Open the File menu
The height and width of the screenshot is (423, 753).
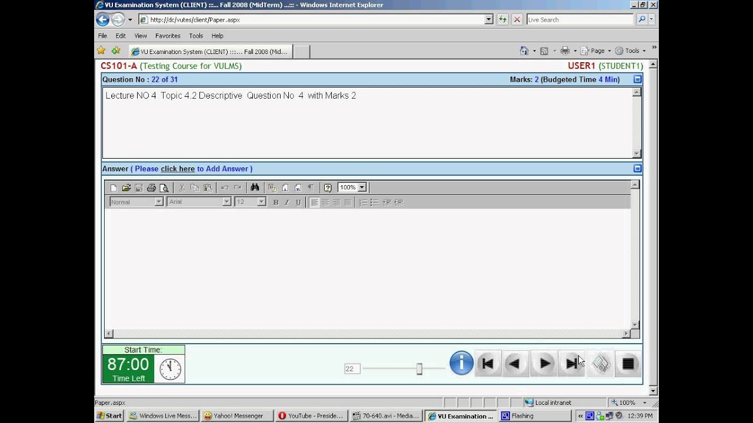(x=102, y=36)
